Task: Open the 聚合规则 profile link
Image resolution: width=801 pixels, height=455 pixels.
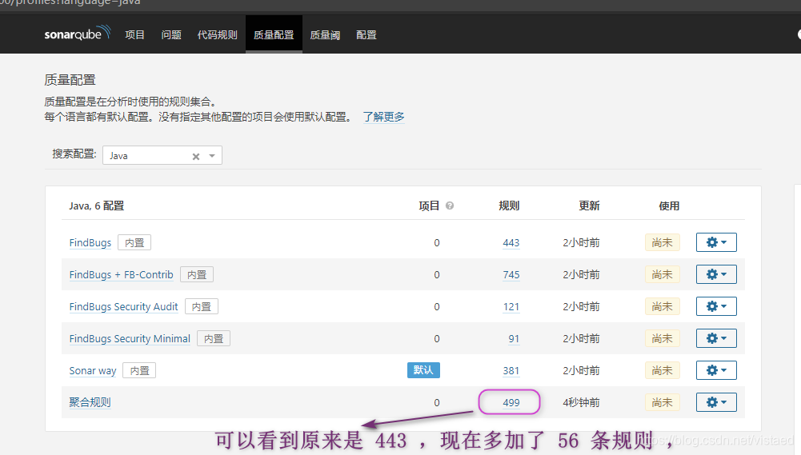Action: (x=90, y=402)
